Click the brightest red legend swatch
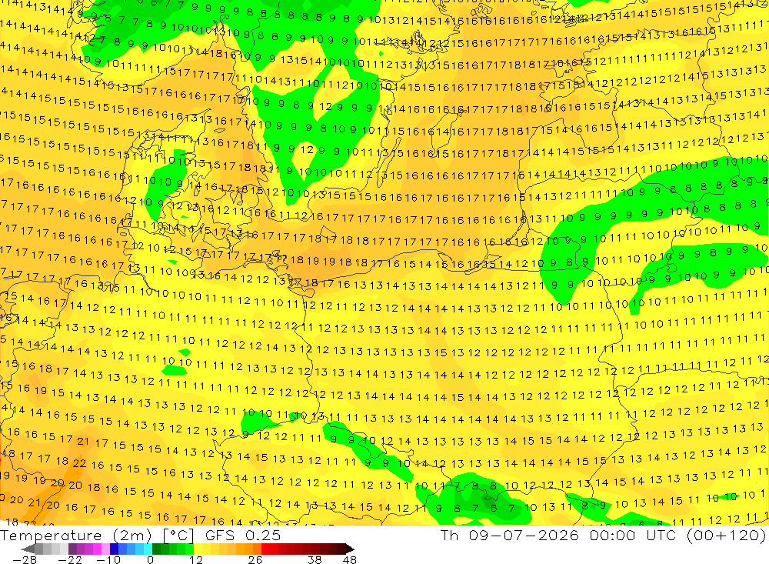The image size is (769, 564). [x=265, y=549]
